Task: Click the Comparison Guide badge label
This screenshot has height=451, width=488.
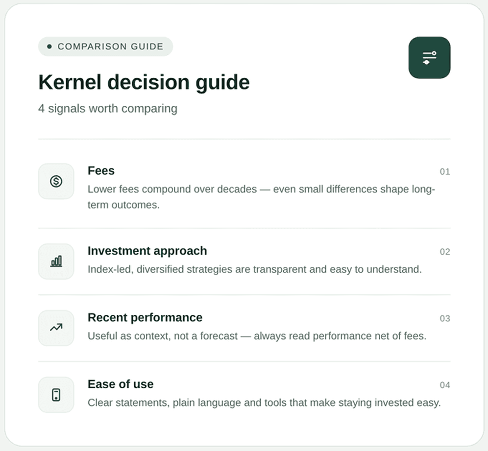Action: (x=110, y=47)
